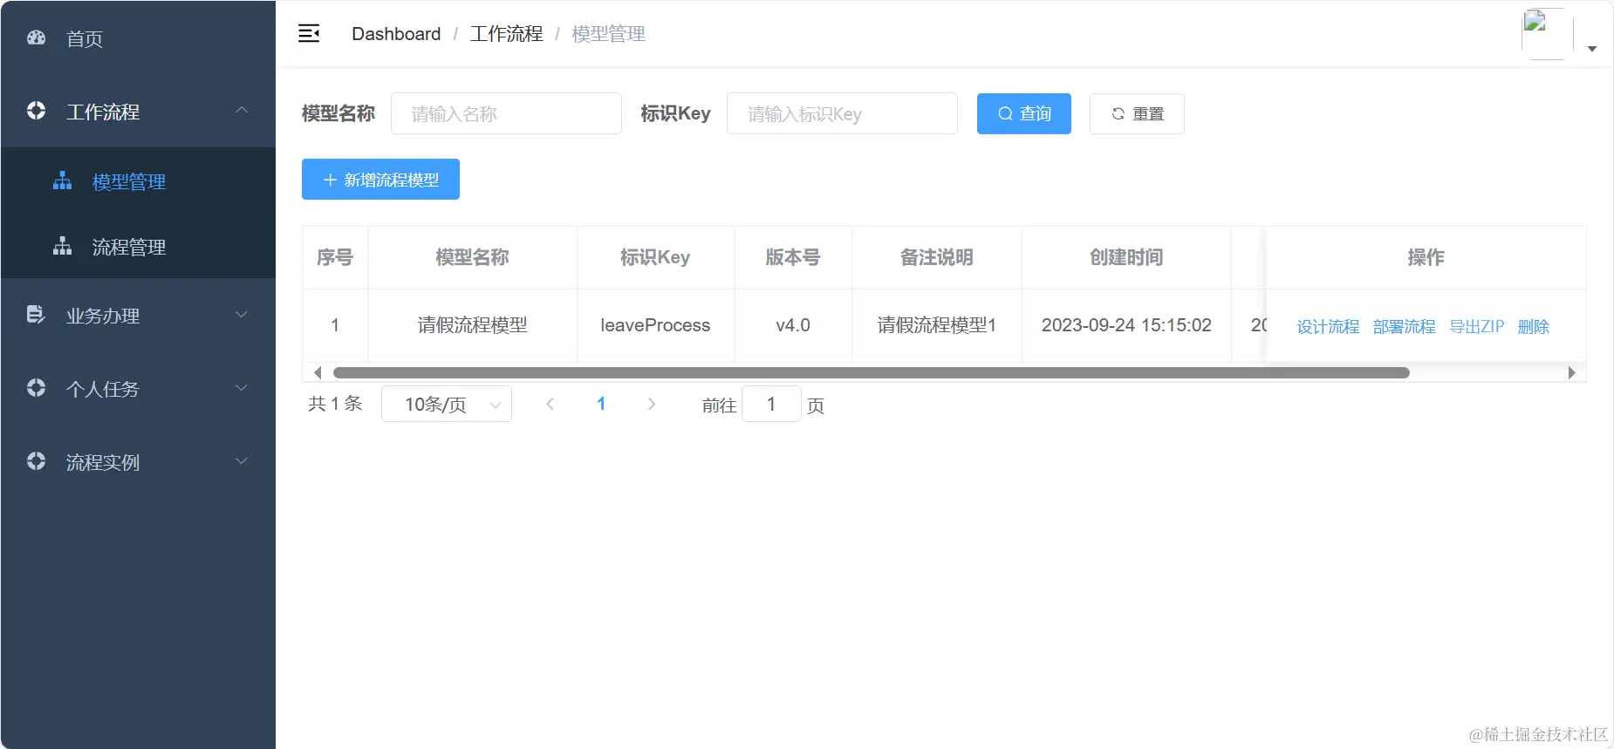Image resolution: width=1614 pixels, height=749 pixels.
Task: Click 导出ZIP link for 请假流程模型
Action: click(1476, 326)
